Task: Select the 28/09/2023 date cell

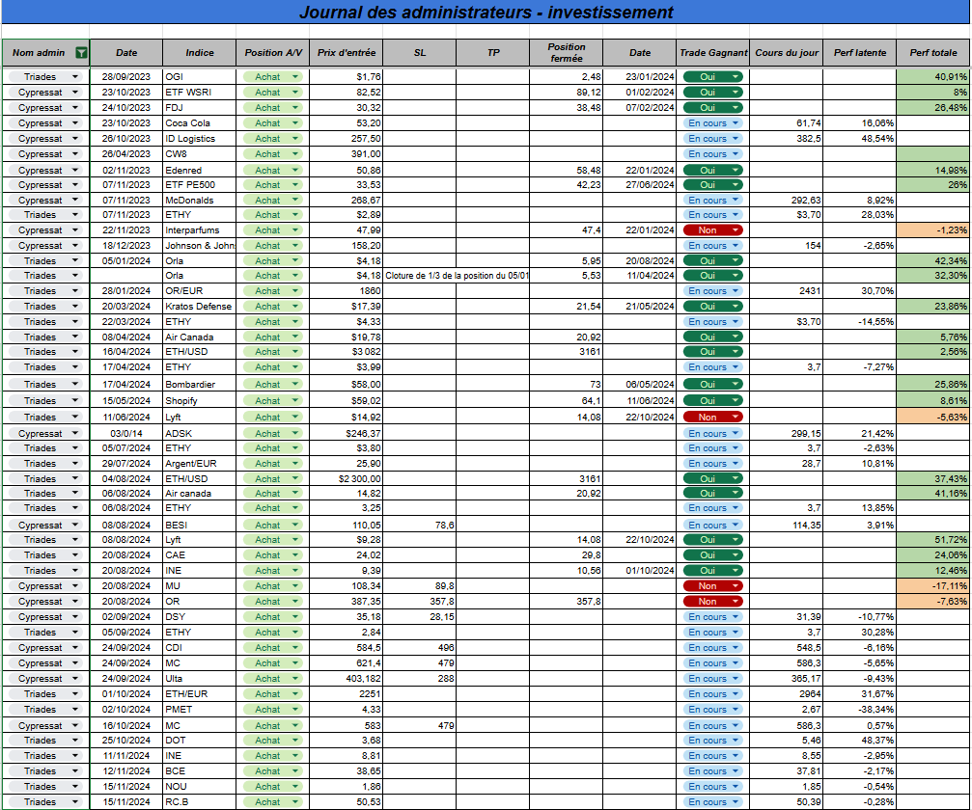Action: point(126,77)
